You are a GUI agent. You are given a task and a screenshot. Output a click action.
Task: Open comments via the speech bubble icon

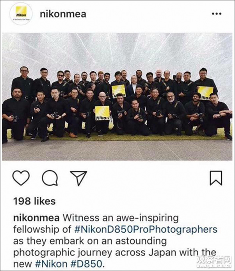50,178
